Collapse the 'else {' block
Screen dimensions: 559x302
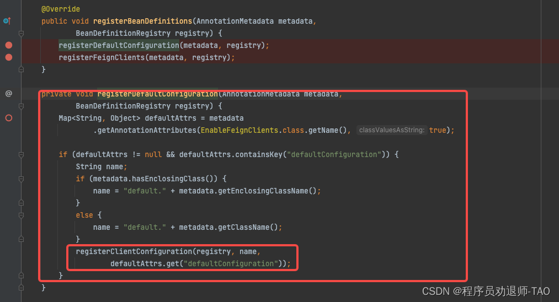point(22,215)
